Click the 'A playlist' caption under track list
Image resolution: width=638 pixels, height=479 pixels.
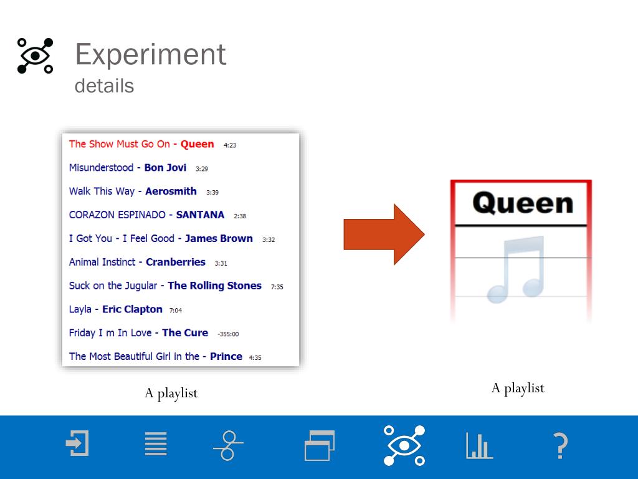(171, 394)
